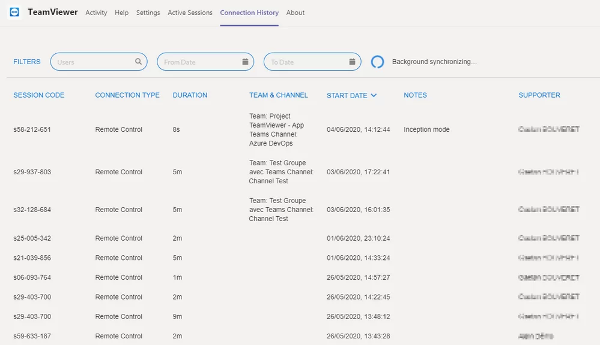Click the Supporter column header
Image resolution: width=600 pixels, height=345 pixels.
(539, 95)
